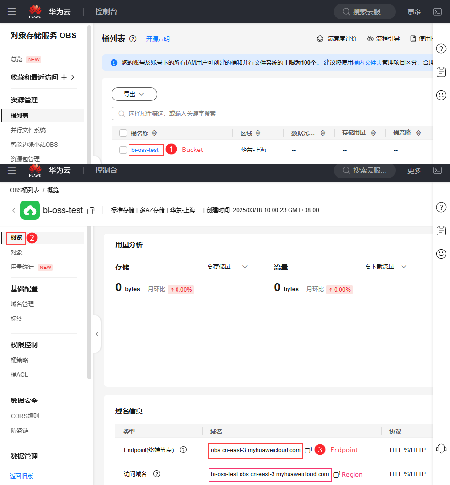Viewport: 450px width, 485px height.
Task: Click 开源声明 link
Action: point(158,39)
